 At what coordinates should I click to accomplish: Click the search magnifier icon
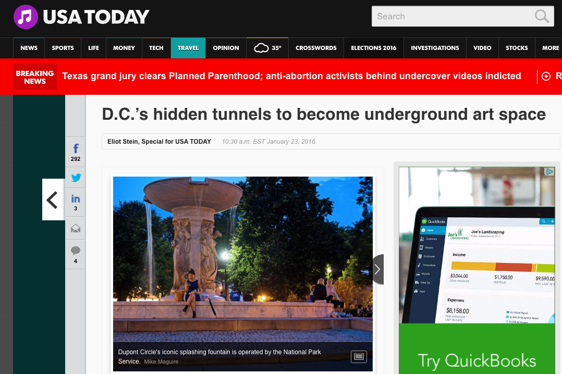pos(541,16)
